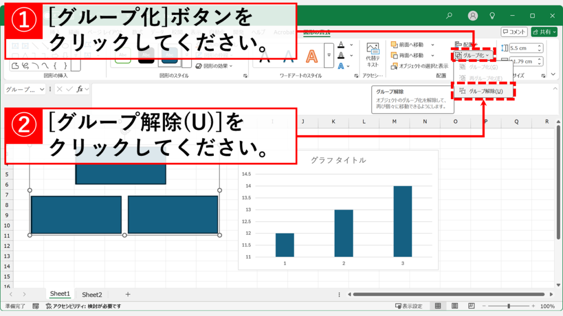Viewport: 563px width, 316px height.
Task: Click 背面へ移動 send backward button
Action: click(x=407, y=55)
